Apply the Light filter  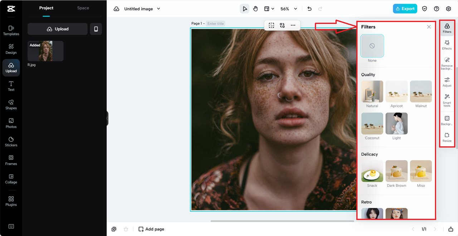click(x=396, y=124)
